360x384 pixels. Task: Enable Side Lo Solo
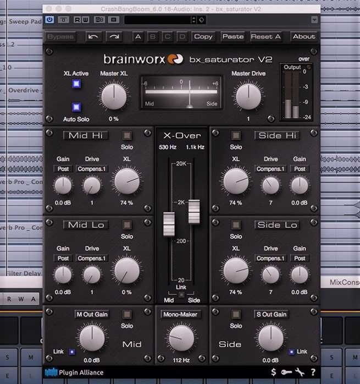coord(236,225)
